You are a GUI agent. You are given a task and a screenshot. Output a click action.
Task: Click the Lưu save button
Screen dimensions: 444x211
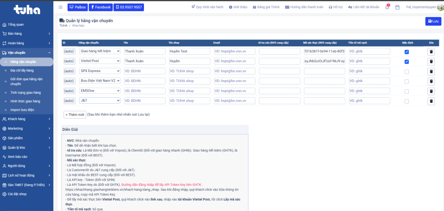[x=433, y=21]
